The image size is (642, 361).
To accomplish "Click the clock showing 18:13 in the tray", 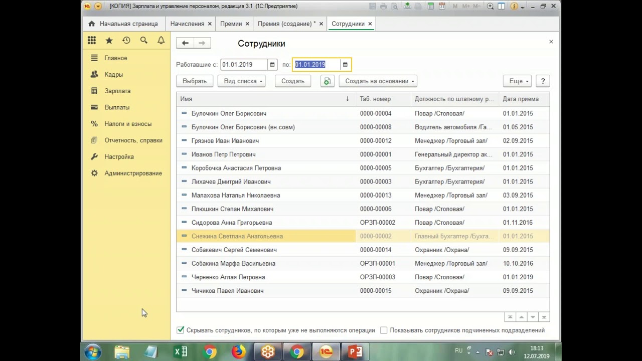I will tap(536, 348).
